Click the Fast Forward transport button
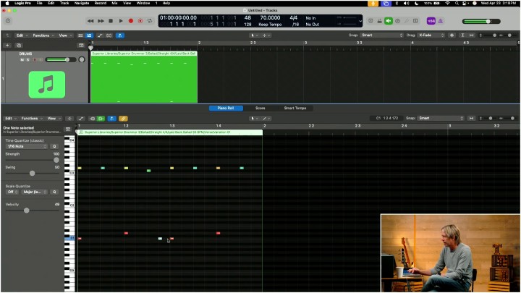The height and width of the screenshot is (293, 521). [101, 21]
